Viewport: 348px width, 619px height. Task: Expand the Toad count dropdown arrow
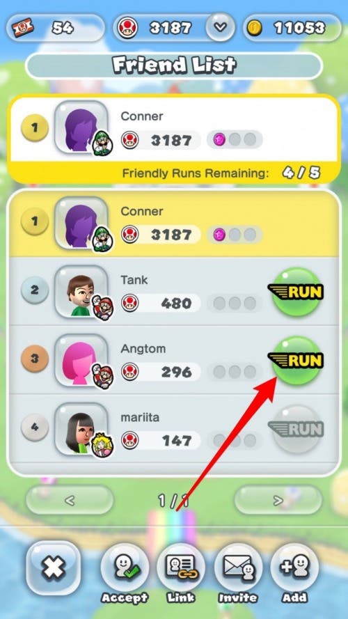pos(221,27)
